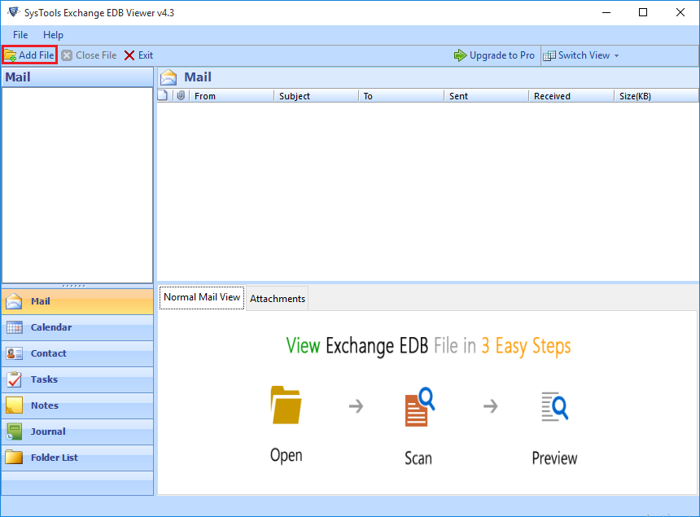Open the Switch View dropdown
The width and height of the screenshot is (700, 517).
point(581,55)
